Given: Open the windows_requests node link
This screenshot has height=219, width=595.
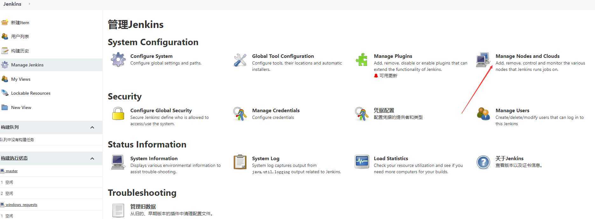Looking at the screenshot, I should pos(21,205).
